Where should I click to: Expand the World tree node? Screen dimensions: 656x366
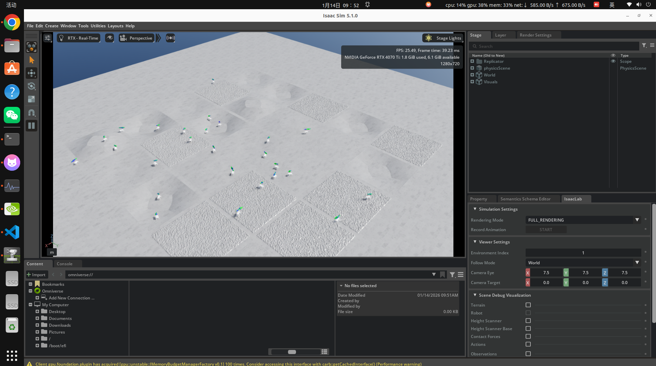(x=472, y=75)
